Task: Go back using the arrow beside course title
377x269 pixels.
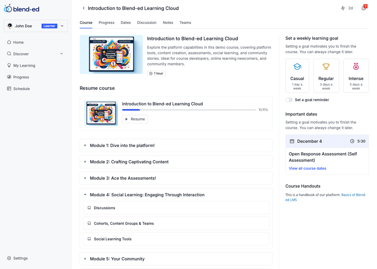Action: (x=83, y=8)
